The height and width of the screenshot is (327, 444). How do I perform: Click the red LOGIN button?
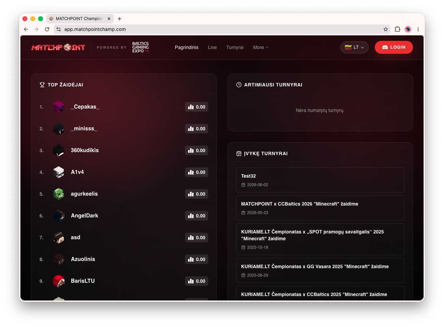click(x=394, y=47)
